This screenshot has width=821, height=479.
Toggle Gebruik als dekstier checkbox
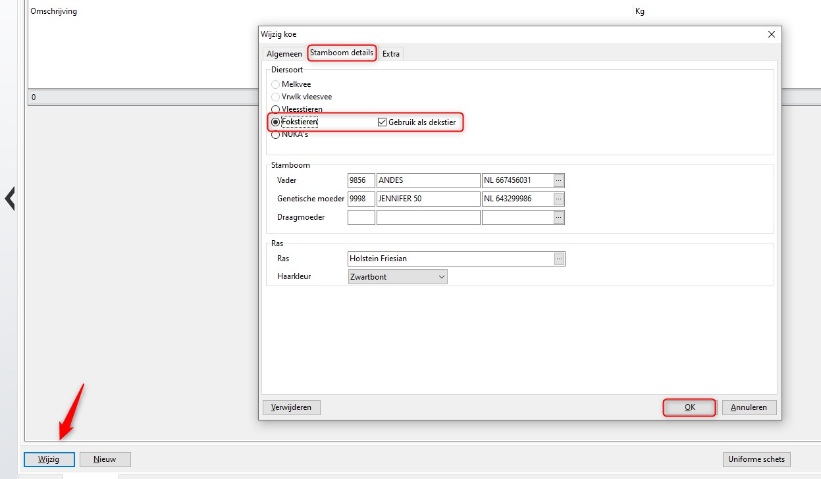[382, 122]
